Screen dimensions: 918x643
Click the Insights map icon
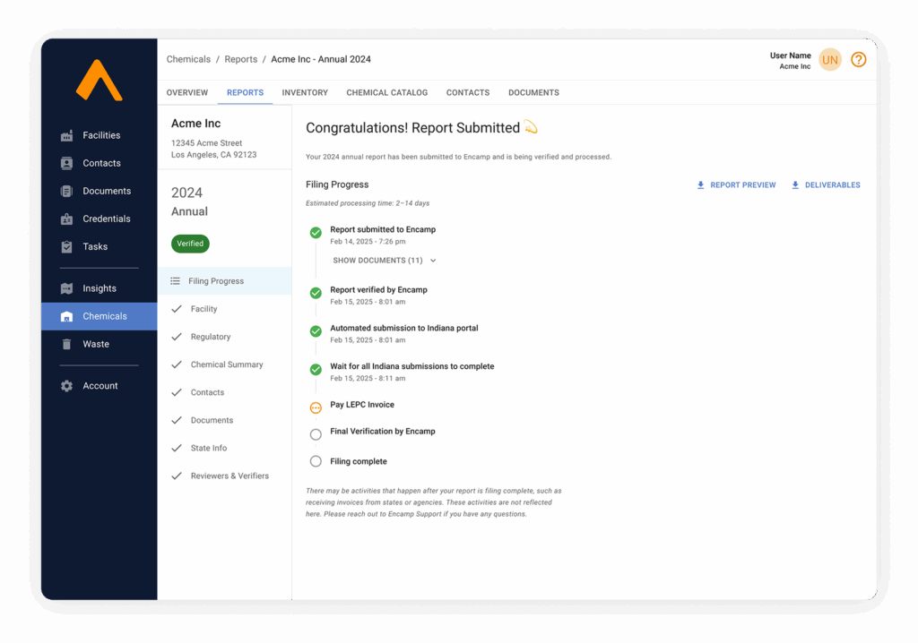(66, 288)
